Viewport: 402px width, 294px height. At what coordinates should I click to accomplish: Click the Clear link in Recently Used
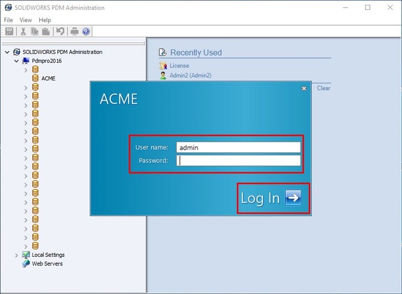click(324, 88)
